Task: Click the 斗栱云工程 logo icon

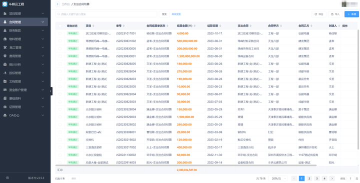Action: coord(5,4)
